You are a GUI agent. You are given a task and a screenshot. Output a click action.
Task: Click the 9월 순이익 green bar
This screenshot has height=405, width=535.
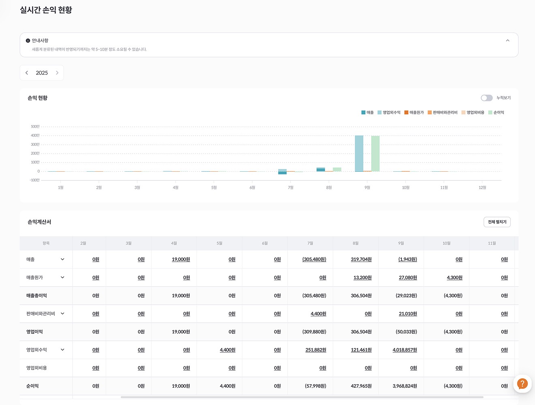point(375,153)
